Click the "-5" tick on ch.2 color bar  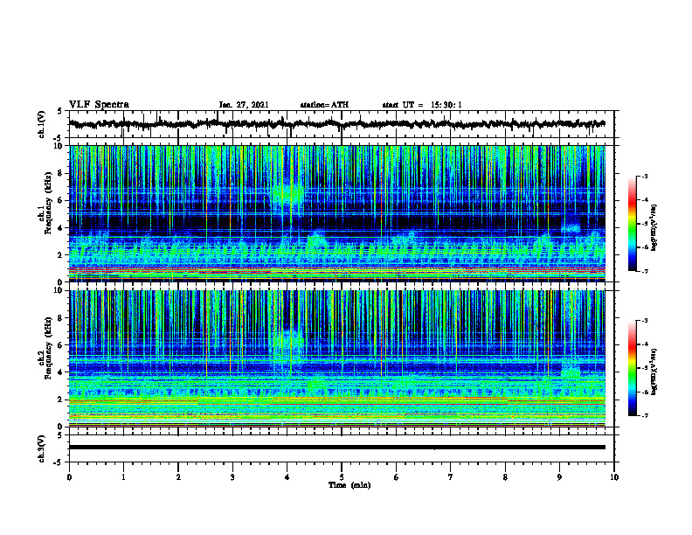pyautogui.click(x=645, y=368)
